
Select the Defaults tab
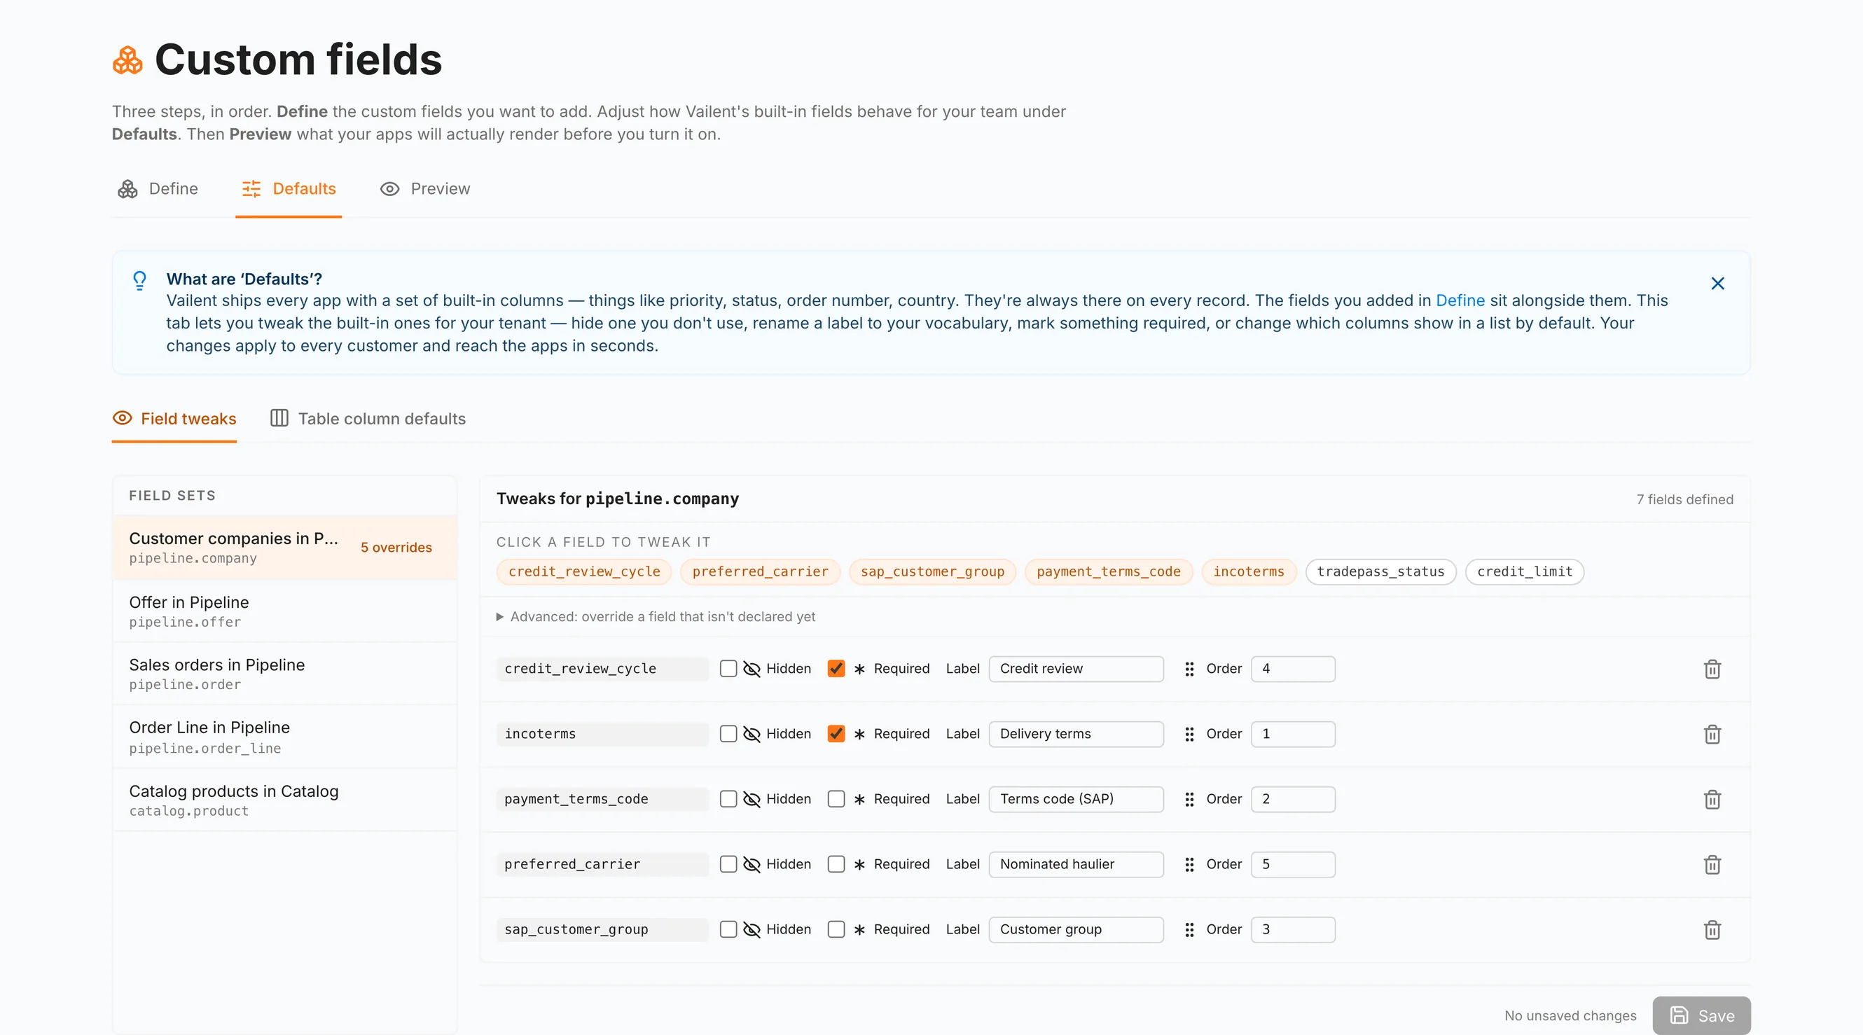tap(289, 189)
